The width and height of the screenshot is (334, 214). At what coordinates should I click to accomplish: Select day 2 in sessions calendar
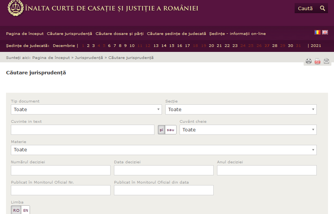pyautogui.click(x=88, y=46)
